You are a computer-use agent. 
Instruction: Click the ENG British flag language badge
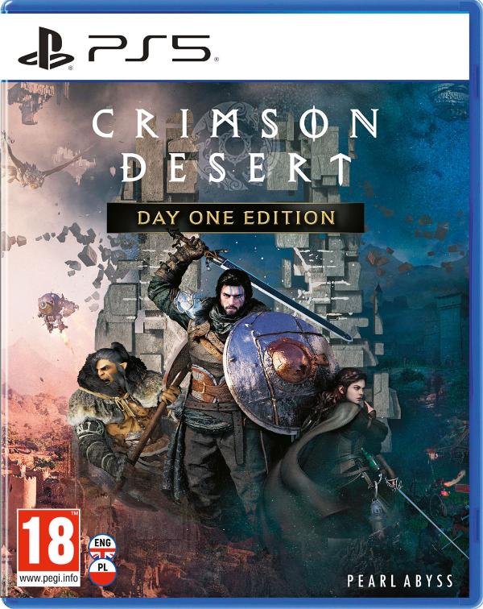[102, 546]
